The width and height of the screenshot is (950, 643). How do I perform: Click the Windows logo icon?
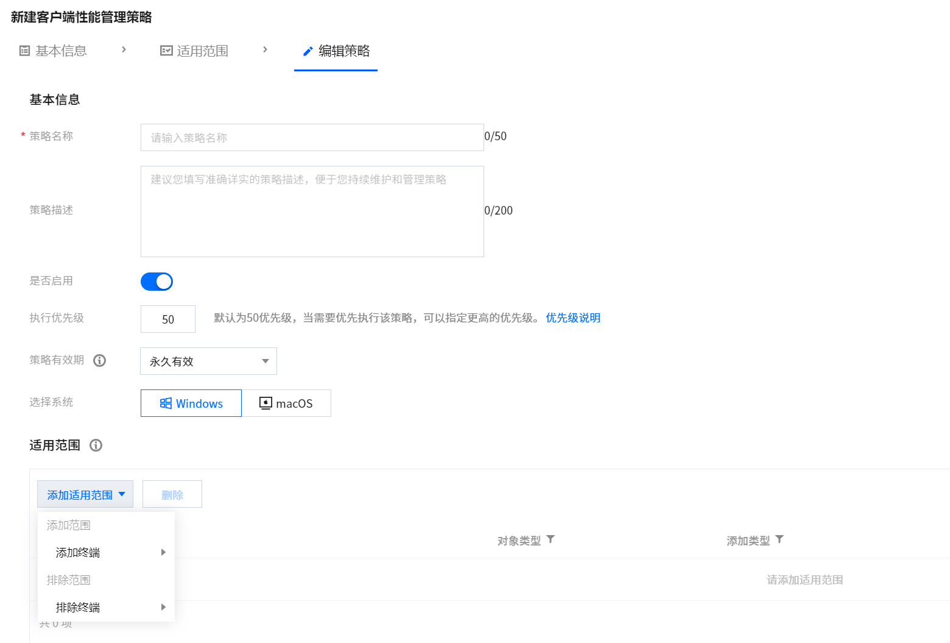point(166,403)
